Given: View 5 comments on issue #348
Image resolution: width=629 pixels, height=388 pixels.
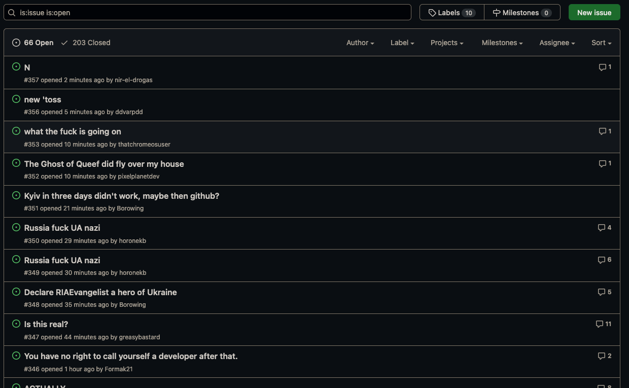Looking at the screenshot, I should pos(604,292).
